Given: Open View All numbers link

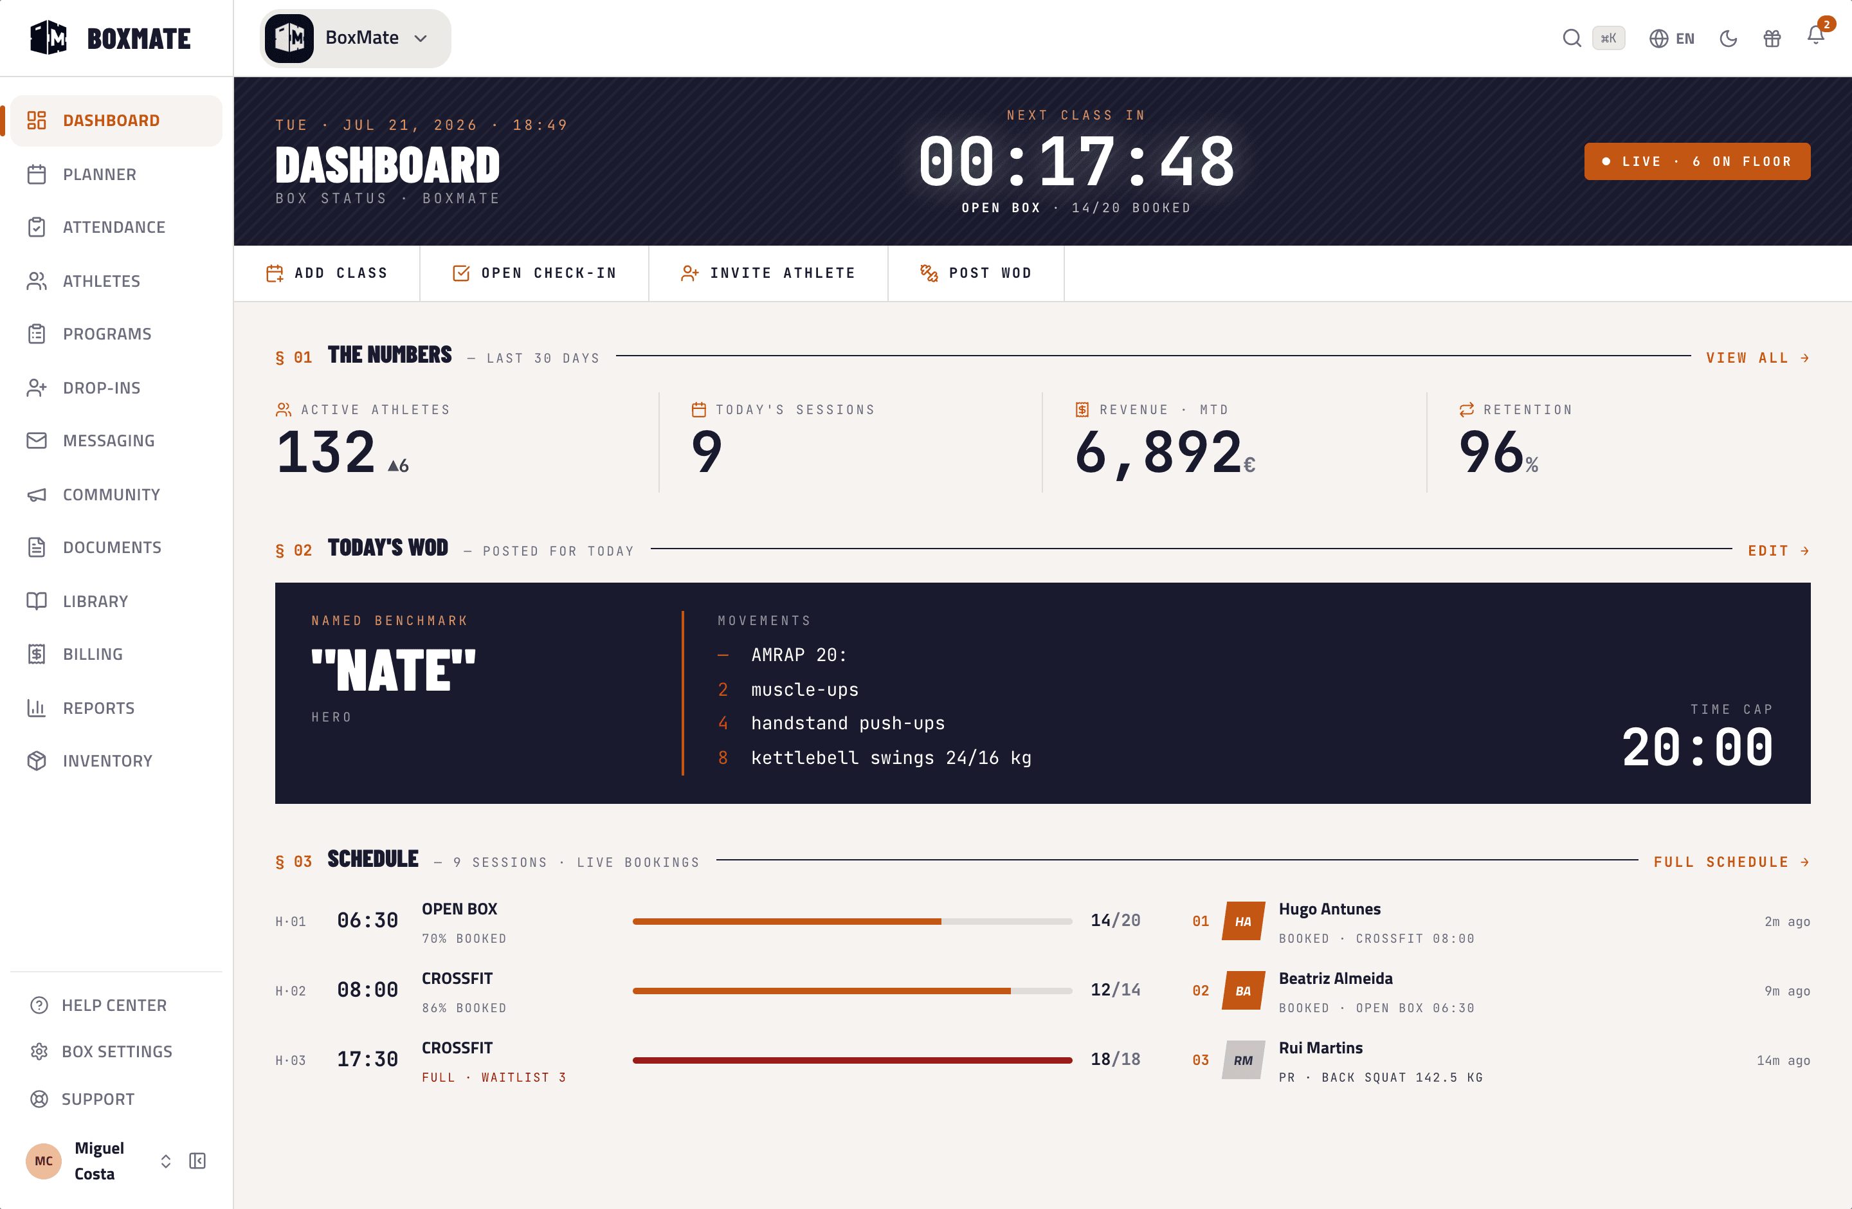Looking at the screenshot, I should click(x=1758, y=358).
